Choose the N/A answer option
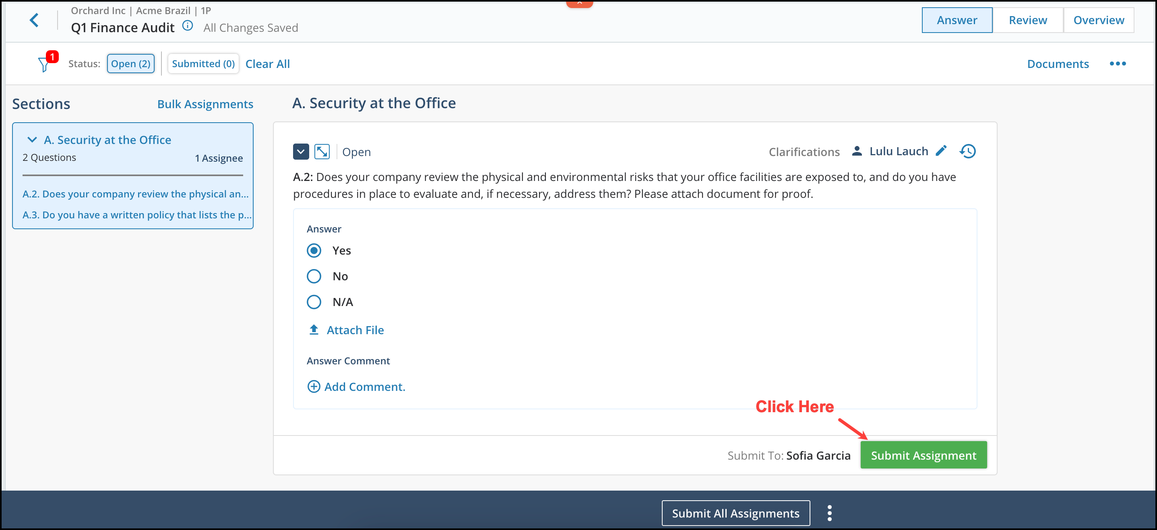The width and height of the screenshot is (1157, 530). [x=314, y=302]
